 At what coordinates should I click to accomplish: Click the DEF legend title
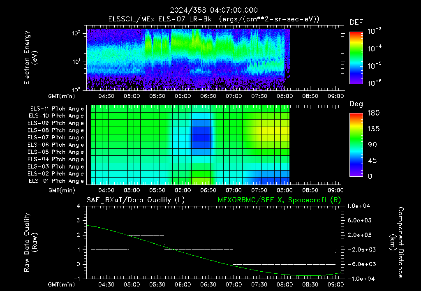click(356, 23)
